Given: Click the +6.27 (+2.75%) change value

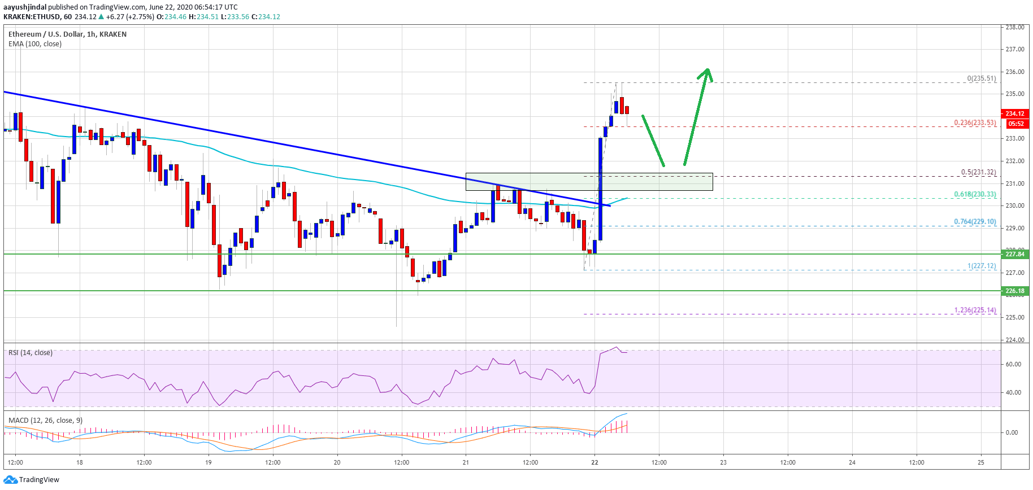Looking at the screenshot, I should (130, 17).
